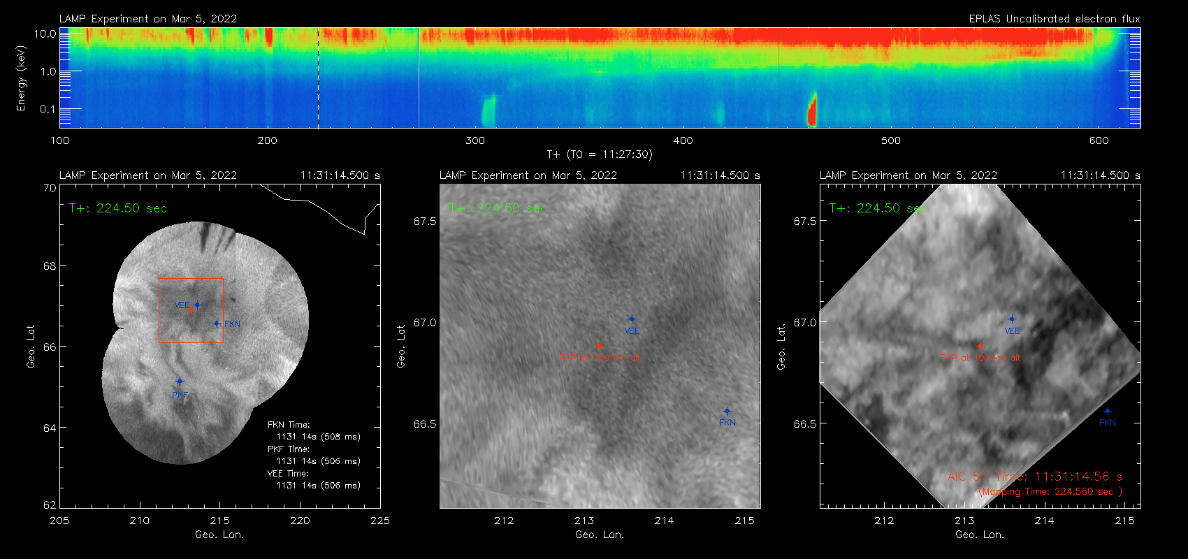Viewport: 1188px width, 559px height.
Task: Click the 'Geo. Lat' label beside all-sky mosaic panel
Action: pyautogui.click(x=31, y=347)
